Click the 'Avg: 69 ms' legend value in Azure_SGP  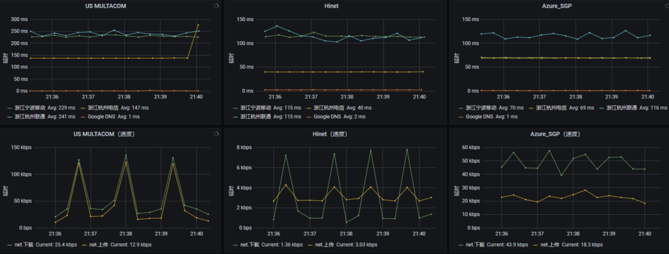[x=582, y=108]
